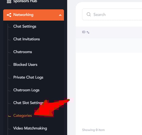Collapse the Networking section chevron

[x=60, y=15]
